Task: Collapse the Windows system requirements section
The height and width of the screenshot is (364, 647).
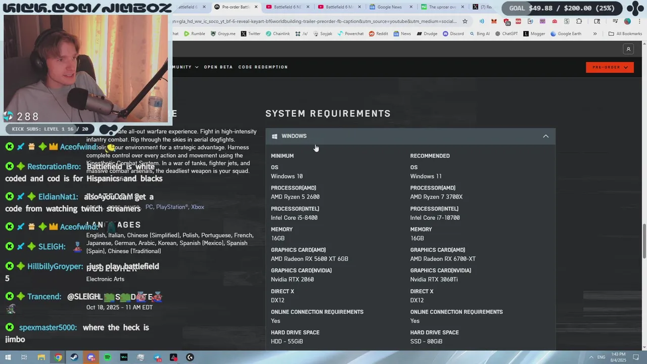Action: click(x=545, y=136)
